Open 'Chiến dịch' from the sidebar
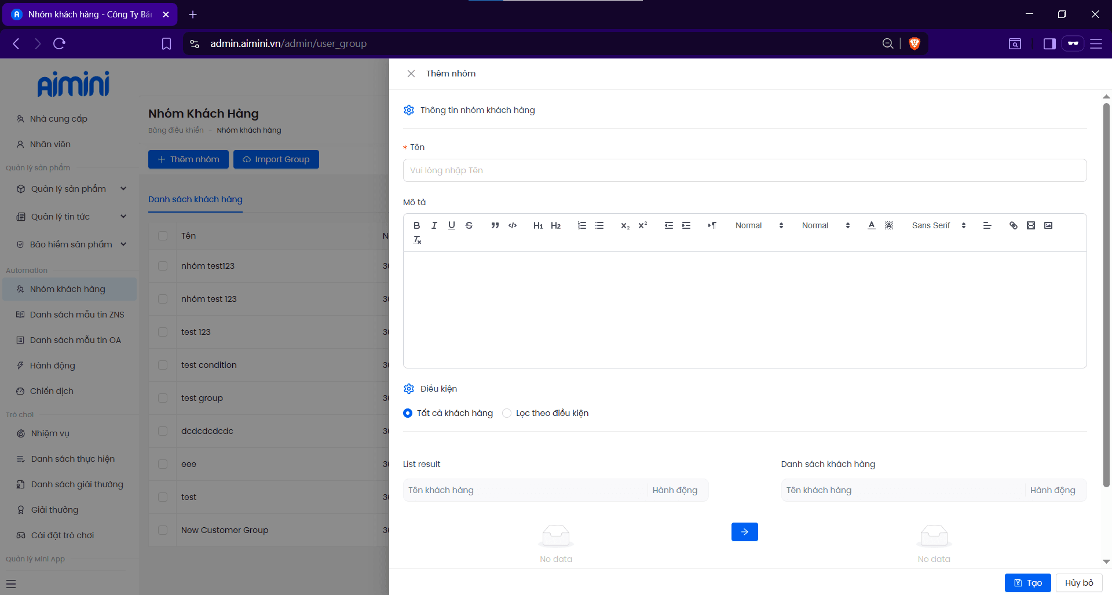This screenshot has width=1112, height=595. [52, 391]
